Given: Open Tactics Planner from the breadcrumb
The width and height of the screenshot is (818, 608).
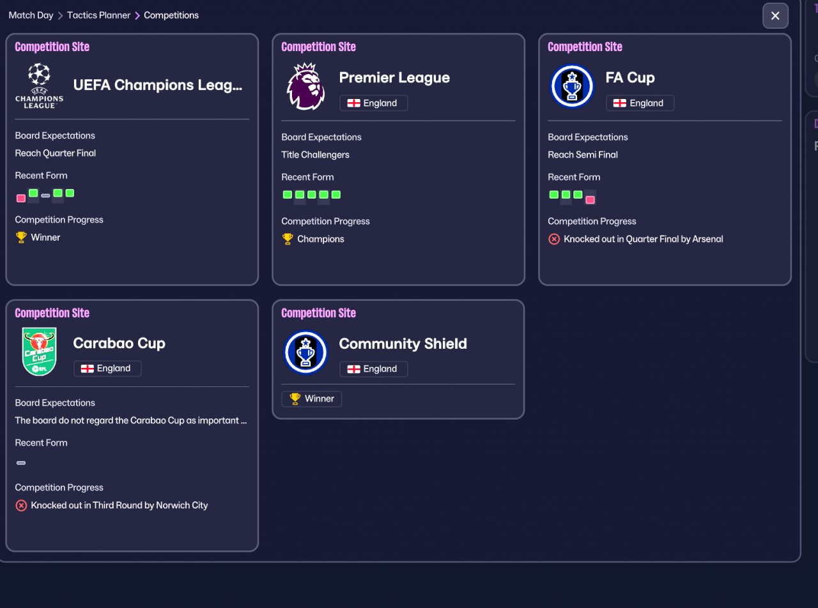Looking at the screenshot, I should click(98, 15).
